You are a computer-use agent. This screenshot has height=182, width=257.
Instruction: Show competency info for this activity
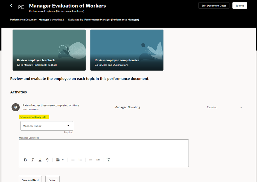(34, 117)
